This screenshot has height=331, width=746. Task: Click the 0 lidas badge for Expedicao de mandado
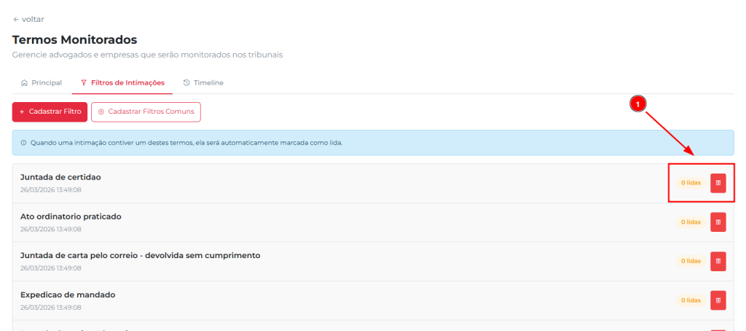click(x=690, y=300)
